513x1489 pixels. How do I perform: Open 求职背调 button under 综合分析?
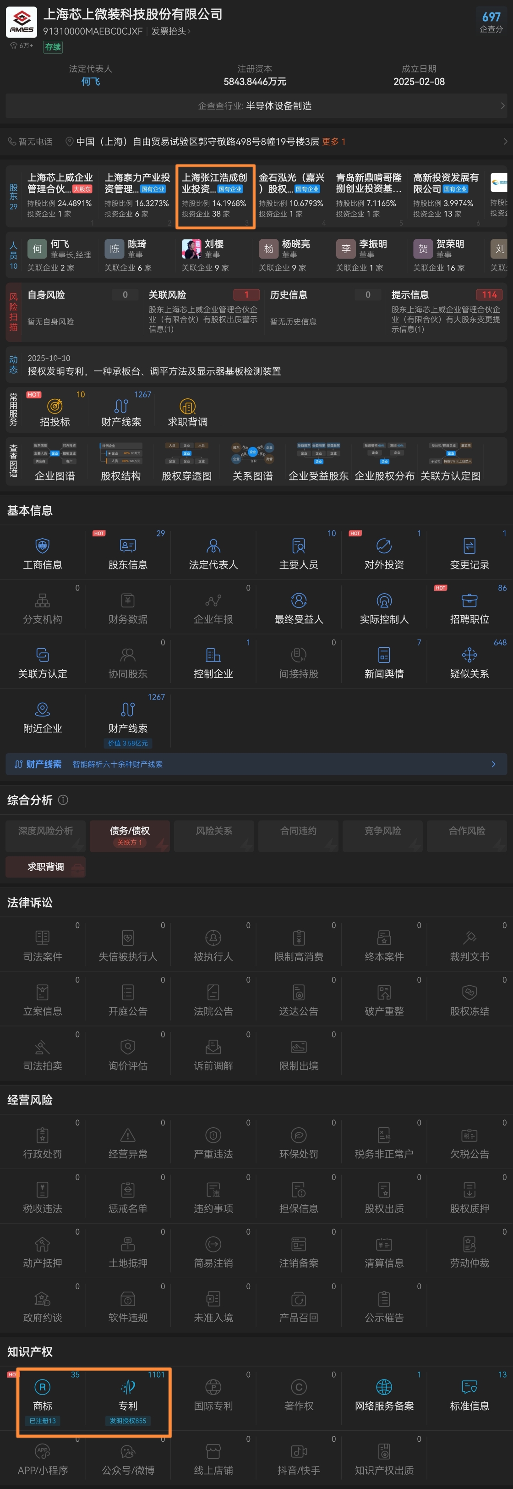(46, 867)
